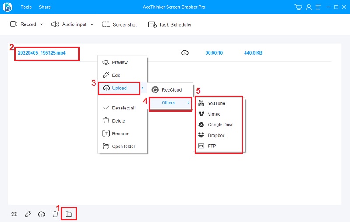
Task: Minimize the Screen Grabber Pro window
Action: (x=328, y=7)
